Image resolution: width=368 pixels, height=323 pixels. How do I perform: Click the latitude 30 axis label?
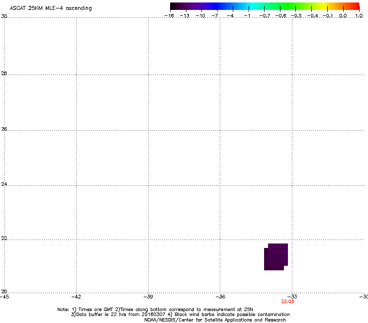pyautogui.click(x=4, y=16)
